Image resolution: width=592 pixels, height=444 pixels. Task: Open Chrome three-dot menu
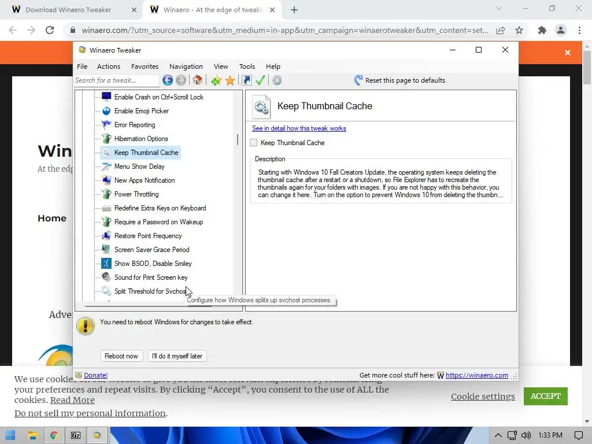579,30
